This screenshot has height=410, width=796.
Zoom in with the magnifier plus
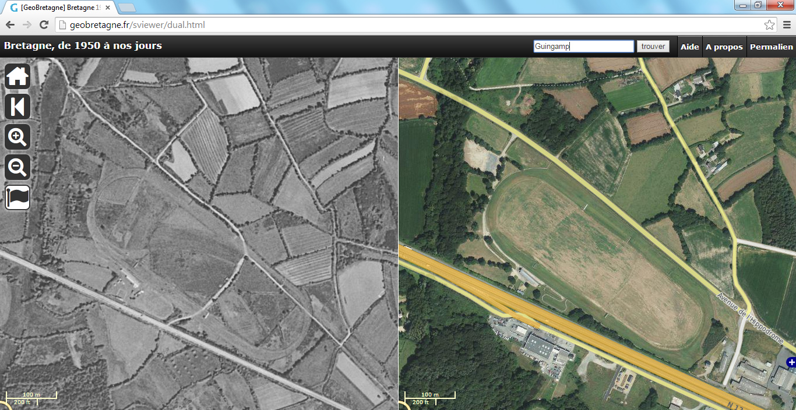tap(17, 137)
